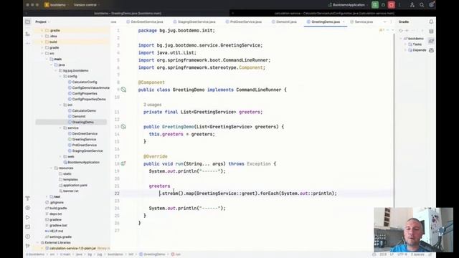This screenshot has width=459, height=258.
Task: Collapse External Libraries node
Action: pos(38,242)
